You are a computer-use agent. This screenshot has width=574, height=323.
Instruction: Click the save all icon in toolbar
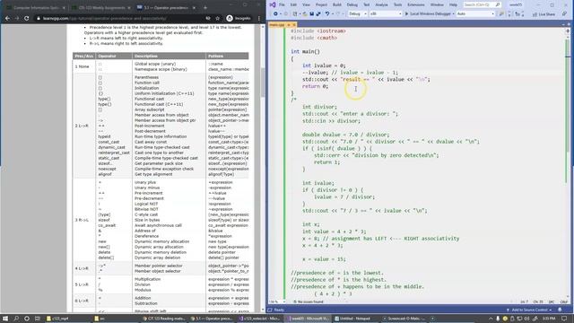pos(318,14)
